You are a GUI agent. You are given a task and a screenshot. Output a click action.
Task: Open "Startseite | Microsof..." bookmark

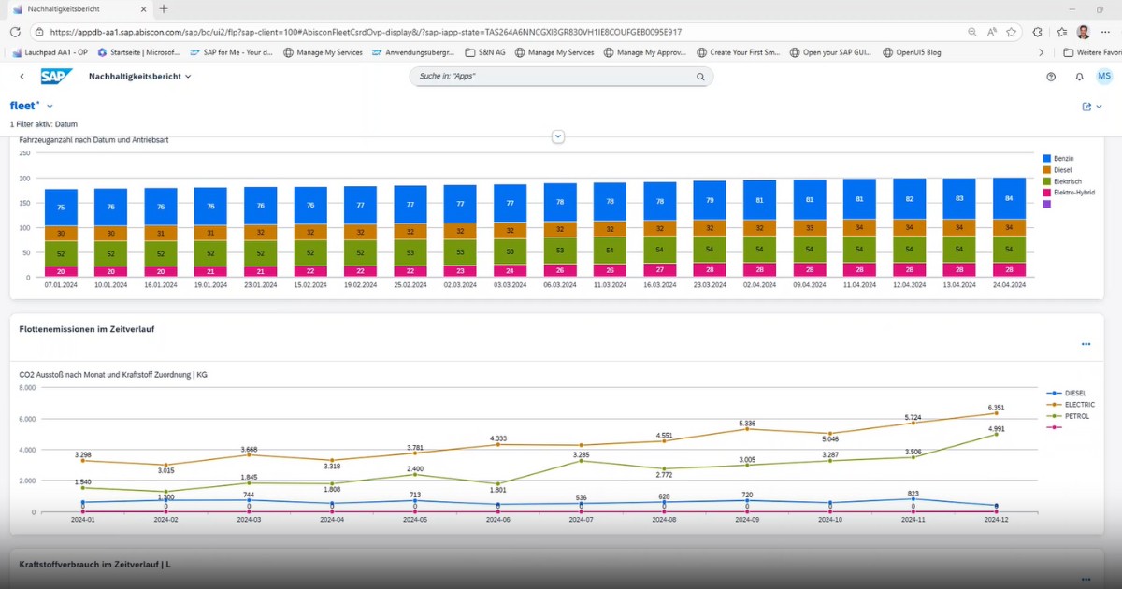tap(137, 52)
